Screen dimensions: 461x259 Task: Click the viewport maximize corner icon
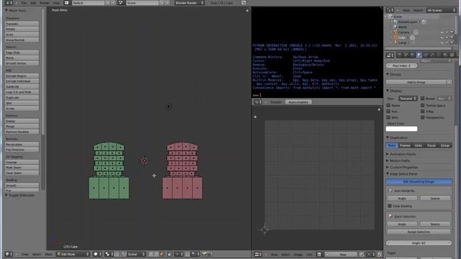click(x=247, y=10)
